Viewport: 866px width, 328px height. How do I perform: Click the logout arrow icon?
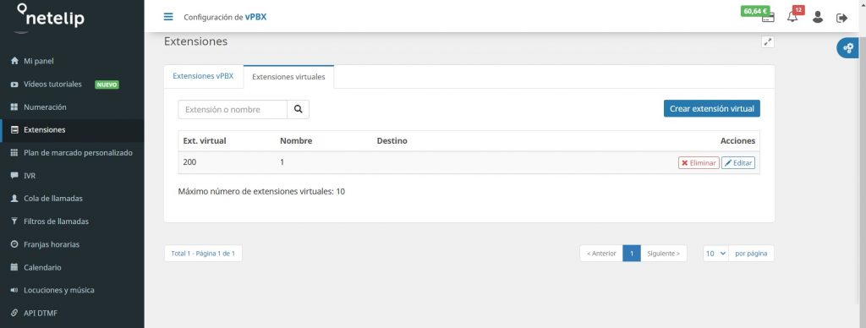[x=841, y=18]
